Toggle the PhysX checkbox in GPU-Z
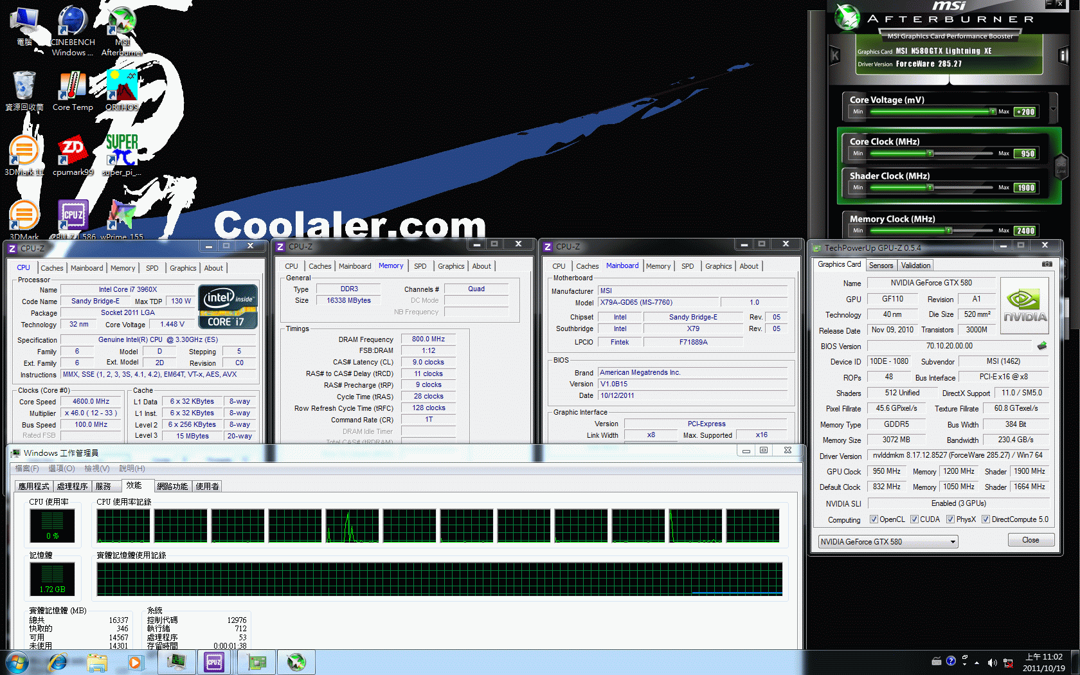The height and width of the screenshot is (675, 1080). coord(950,519)
